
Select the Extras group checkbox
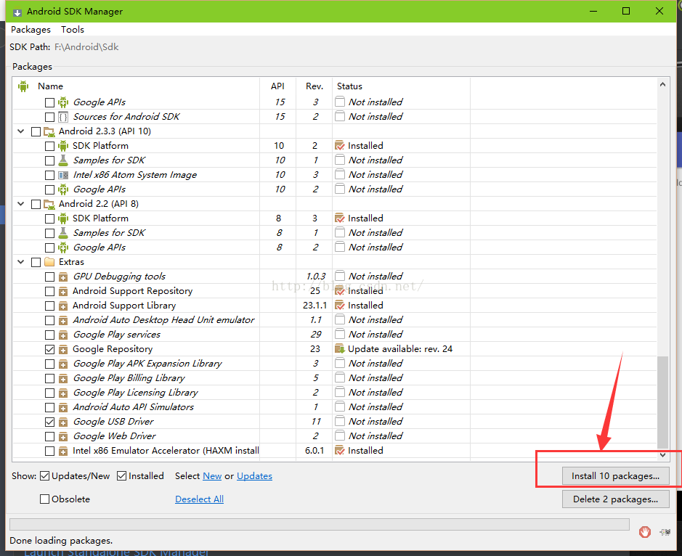pos(36,262)
